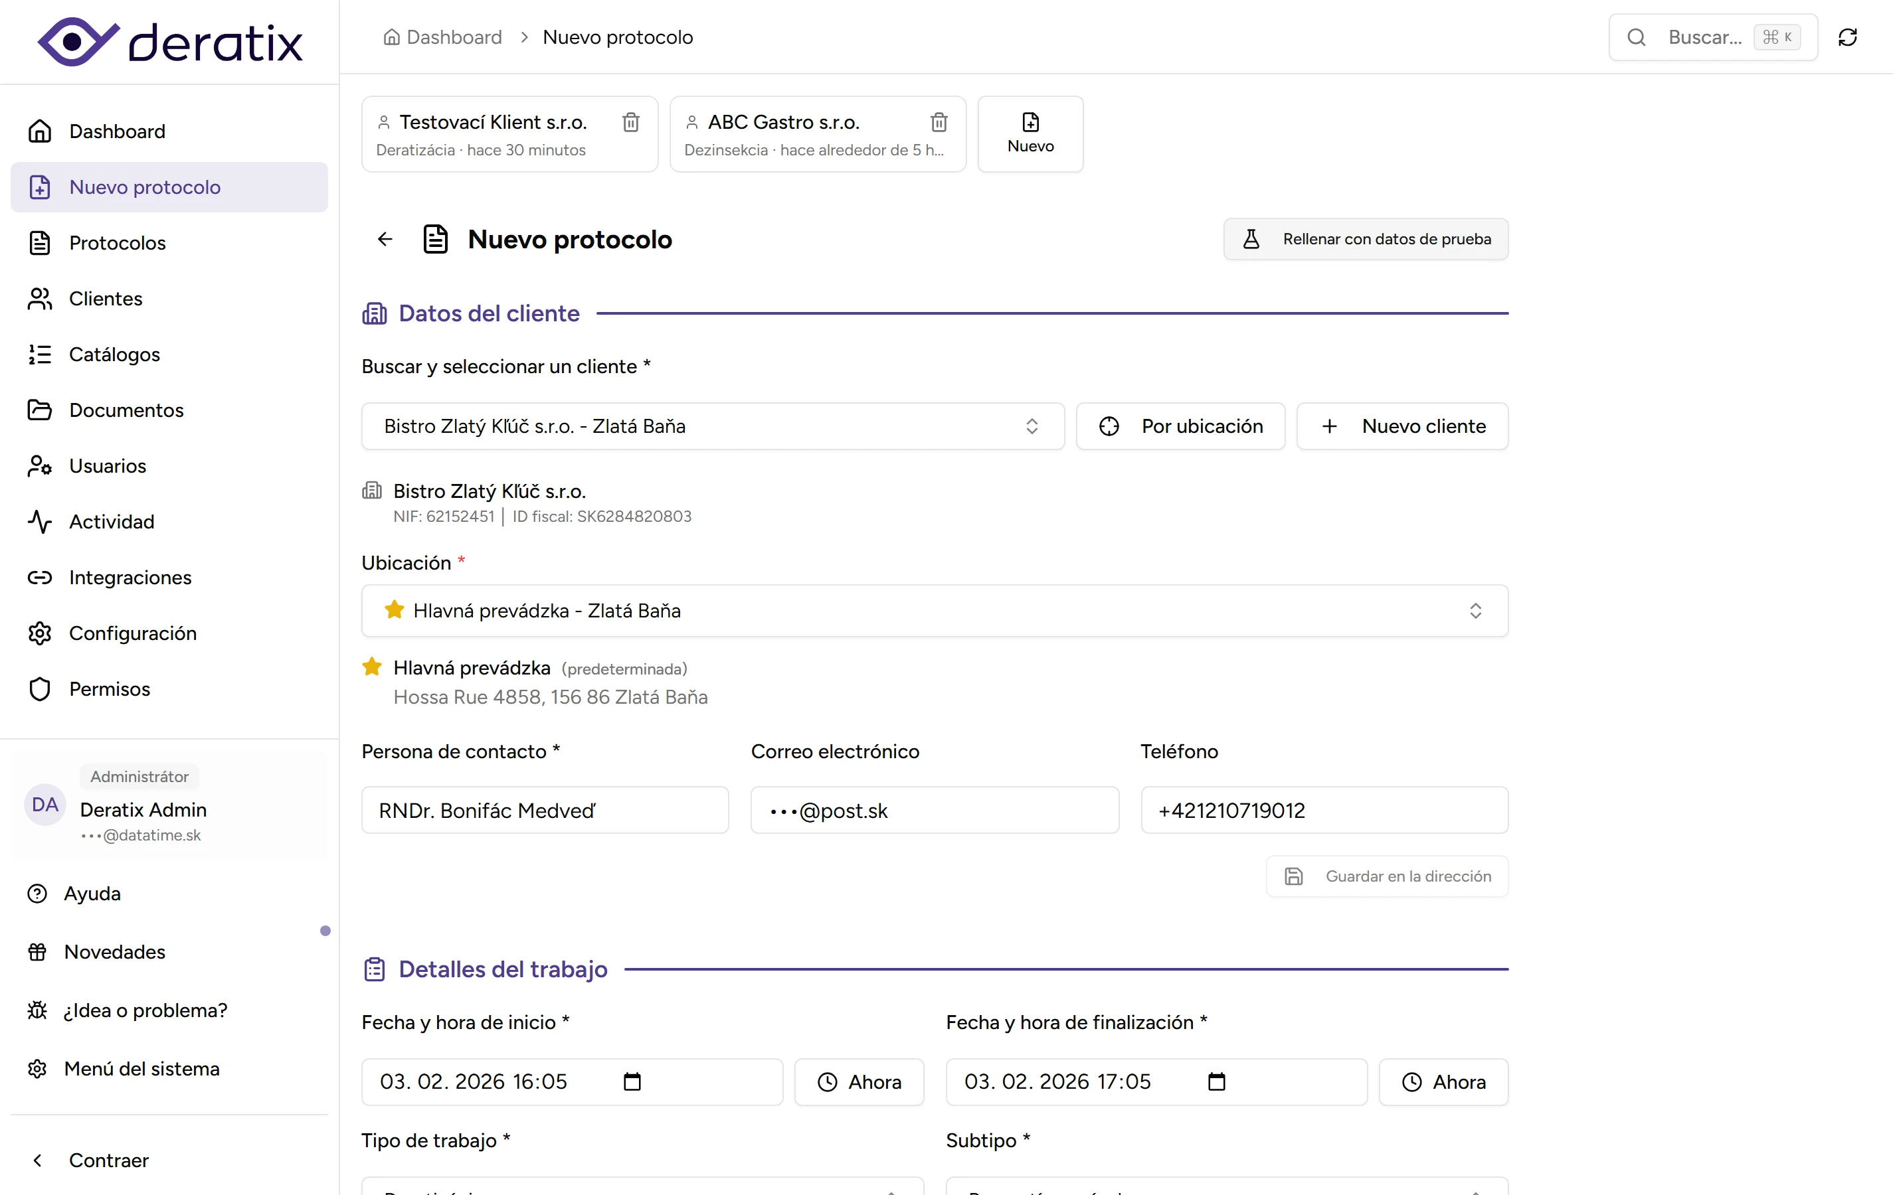
Task: Open the calendar for Fecha y hora de inicio
Action: (x=633, y=1082)
